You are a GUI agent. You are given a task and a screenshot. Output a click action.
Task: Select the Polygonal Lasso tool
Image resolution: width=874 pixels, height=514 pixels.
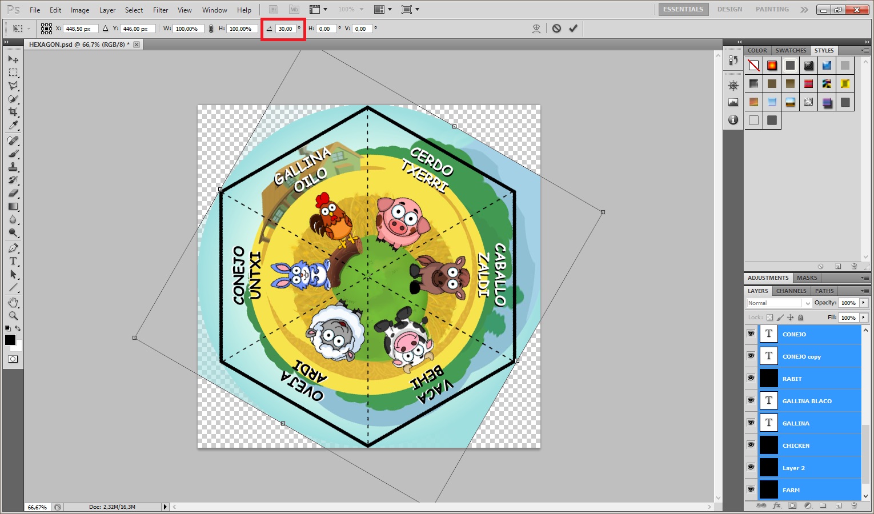[13, 86]
